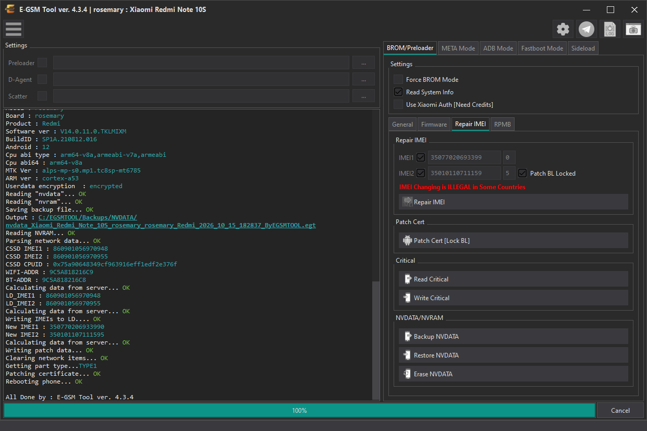The height and width of the screenshot is (431, 647).
Task: Switch to the BROM/Preloader tab
Action: (x=410, y=48)
